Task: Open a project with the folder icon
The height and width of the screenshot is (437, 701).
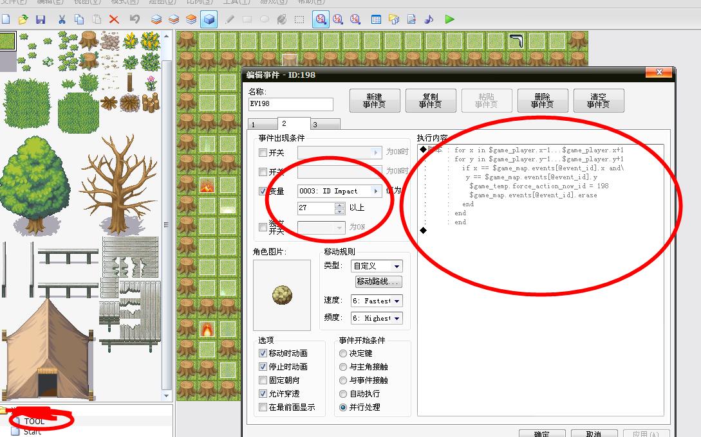Action: [x=23, y=19]
